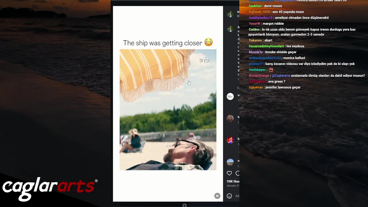368x207 pixels.
Task: Click the 'jennifer lawrance geçer' chat message
Action: point(283,87)
